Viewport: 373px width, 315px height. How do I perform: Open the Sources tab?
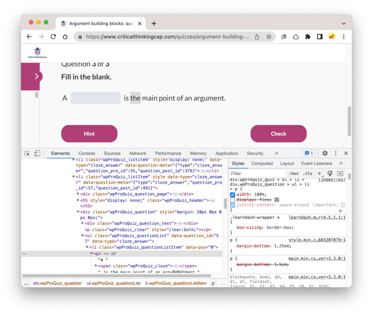[112, 153]
